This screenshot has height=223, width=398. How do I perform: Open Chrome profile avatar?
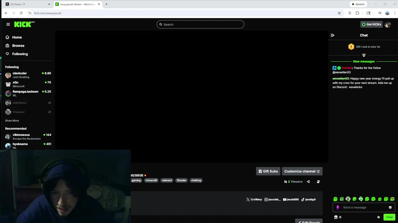point(387,13)
